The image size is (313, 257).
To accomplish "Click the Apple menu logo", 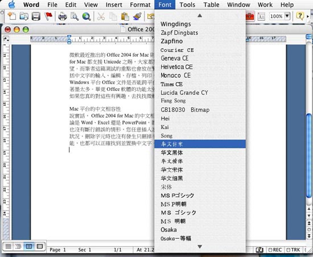I will [x=12, y=5].
